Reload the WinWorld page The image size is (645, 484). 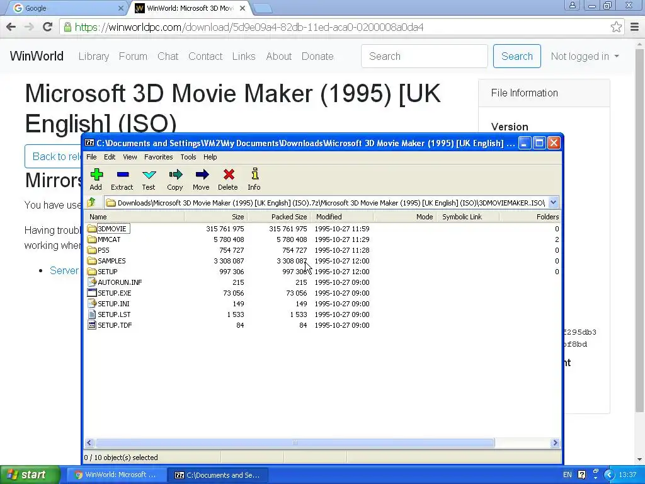[47, 27]
